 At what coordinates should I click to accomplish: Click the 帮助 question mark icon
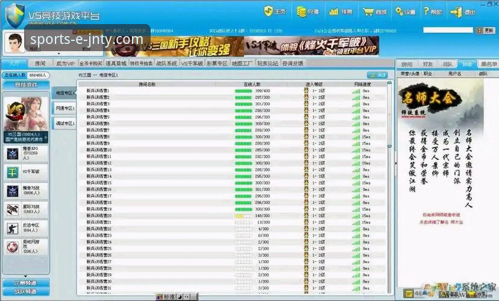pos(426,11)
